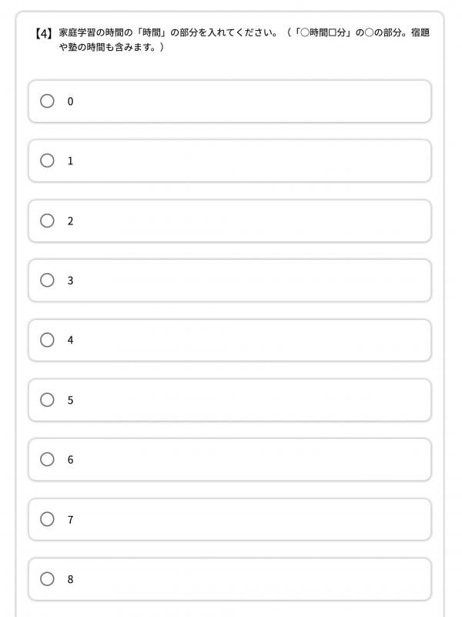Tick the radio circle for option 5

click(47, 400)
